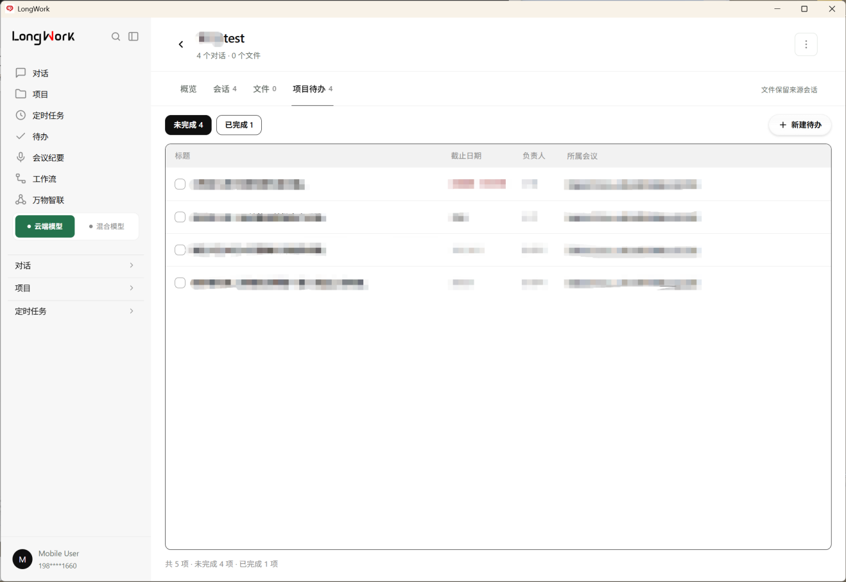Open 待办 checkmark icon in sidebar
The width and height of the screenshot is (846, 582).
[x=21, y=136]
